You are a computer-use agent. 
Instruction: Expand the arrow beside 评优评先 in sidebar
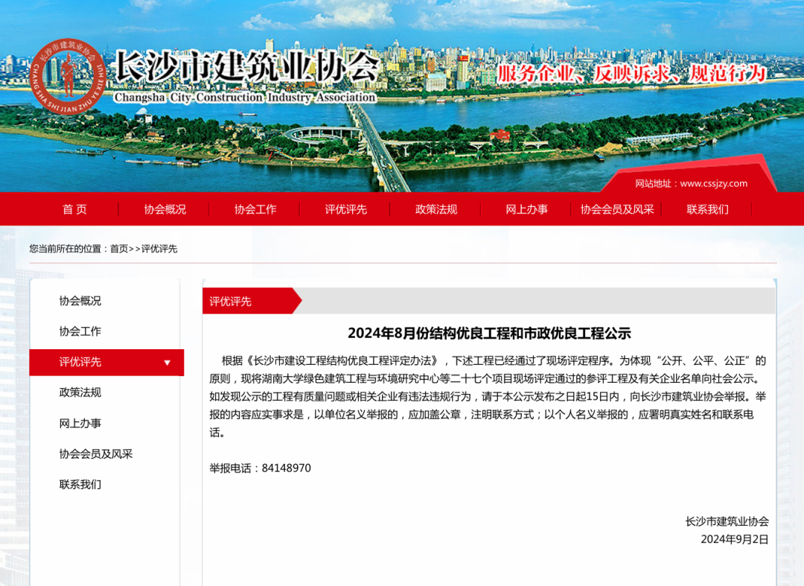[x=167, y=363]
